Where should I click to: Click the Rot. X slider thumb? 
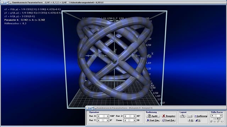click(x=104, y=116)
